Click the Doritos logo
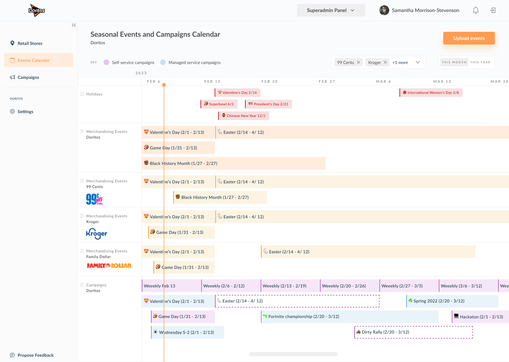The width and height of the screenshot is (509, 362). tap(37, 10)
